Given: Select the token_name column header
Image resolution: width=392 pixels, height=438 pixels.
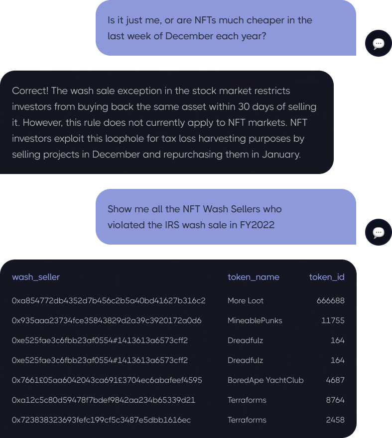Looking at the screenshot, I should (254, 277).
